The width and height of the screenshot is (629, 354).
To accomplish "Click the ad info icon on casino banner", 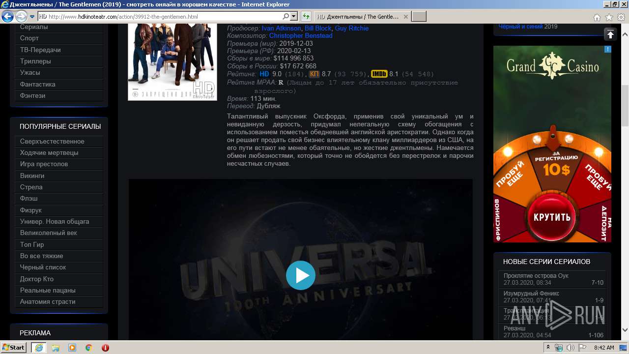I will click(608, 49).
